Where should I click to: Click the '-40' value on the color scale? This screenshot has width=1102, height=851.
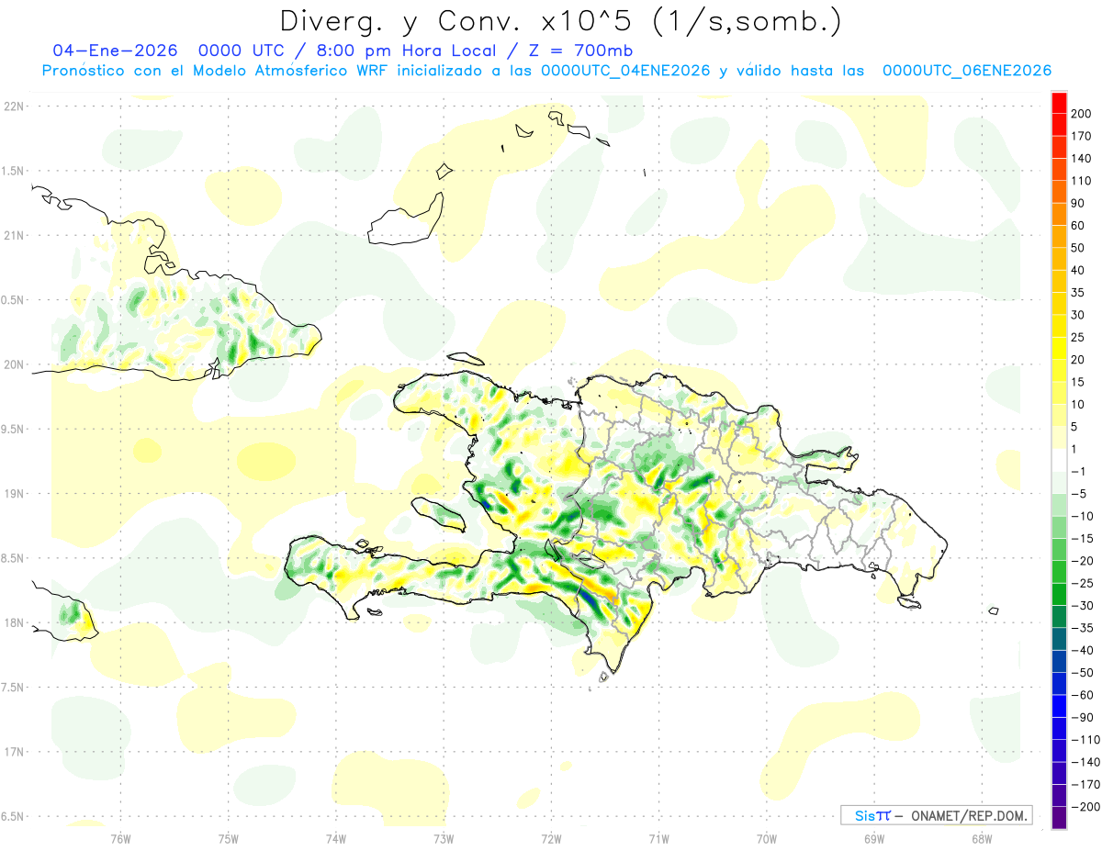1082,650
